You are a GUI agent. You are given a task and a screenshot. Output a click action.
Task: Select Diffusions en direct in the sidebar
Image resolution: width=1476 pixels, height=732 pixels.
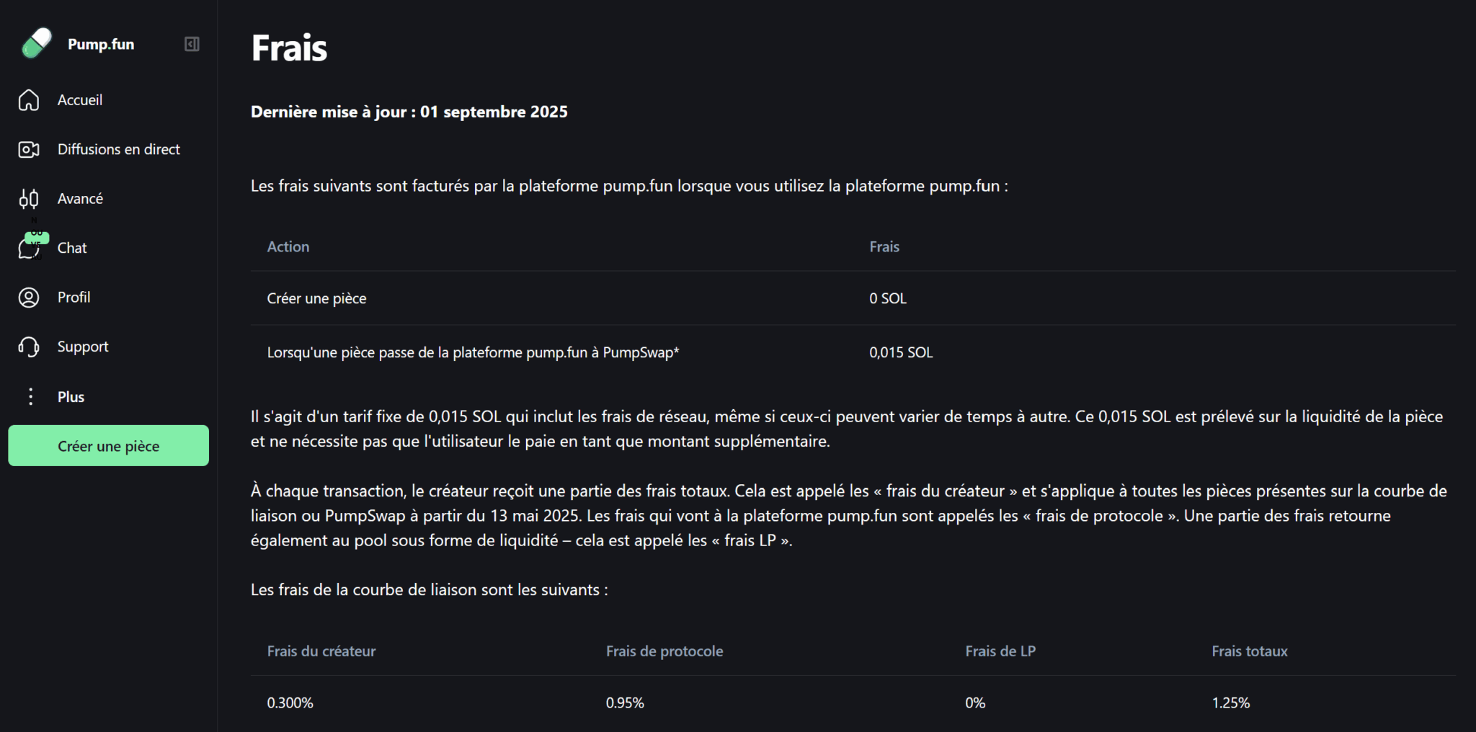coord(118,149)
